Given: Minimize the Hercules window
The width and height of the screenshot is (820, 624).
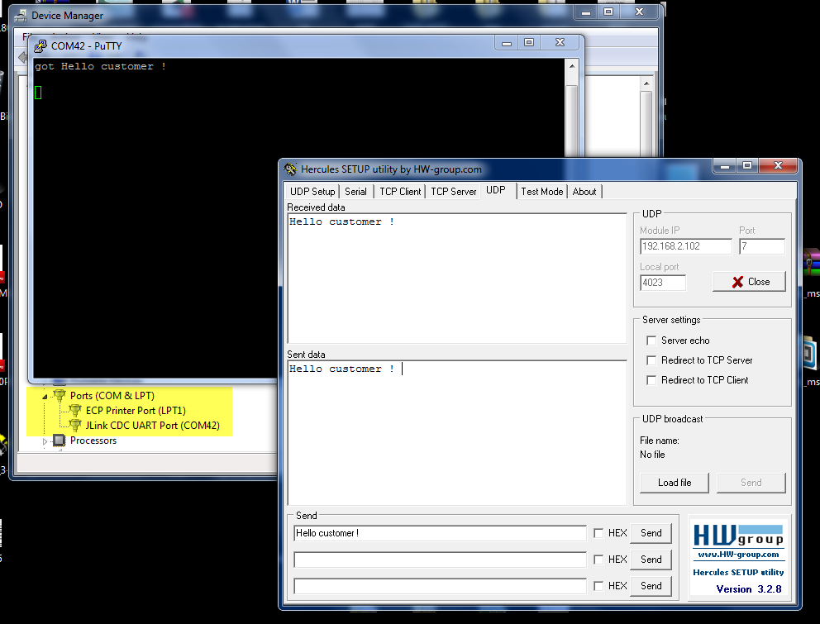Looking at the screenshot, I should 725,166.
